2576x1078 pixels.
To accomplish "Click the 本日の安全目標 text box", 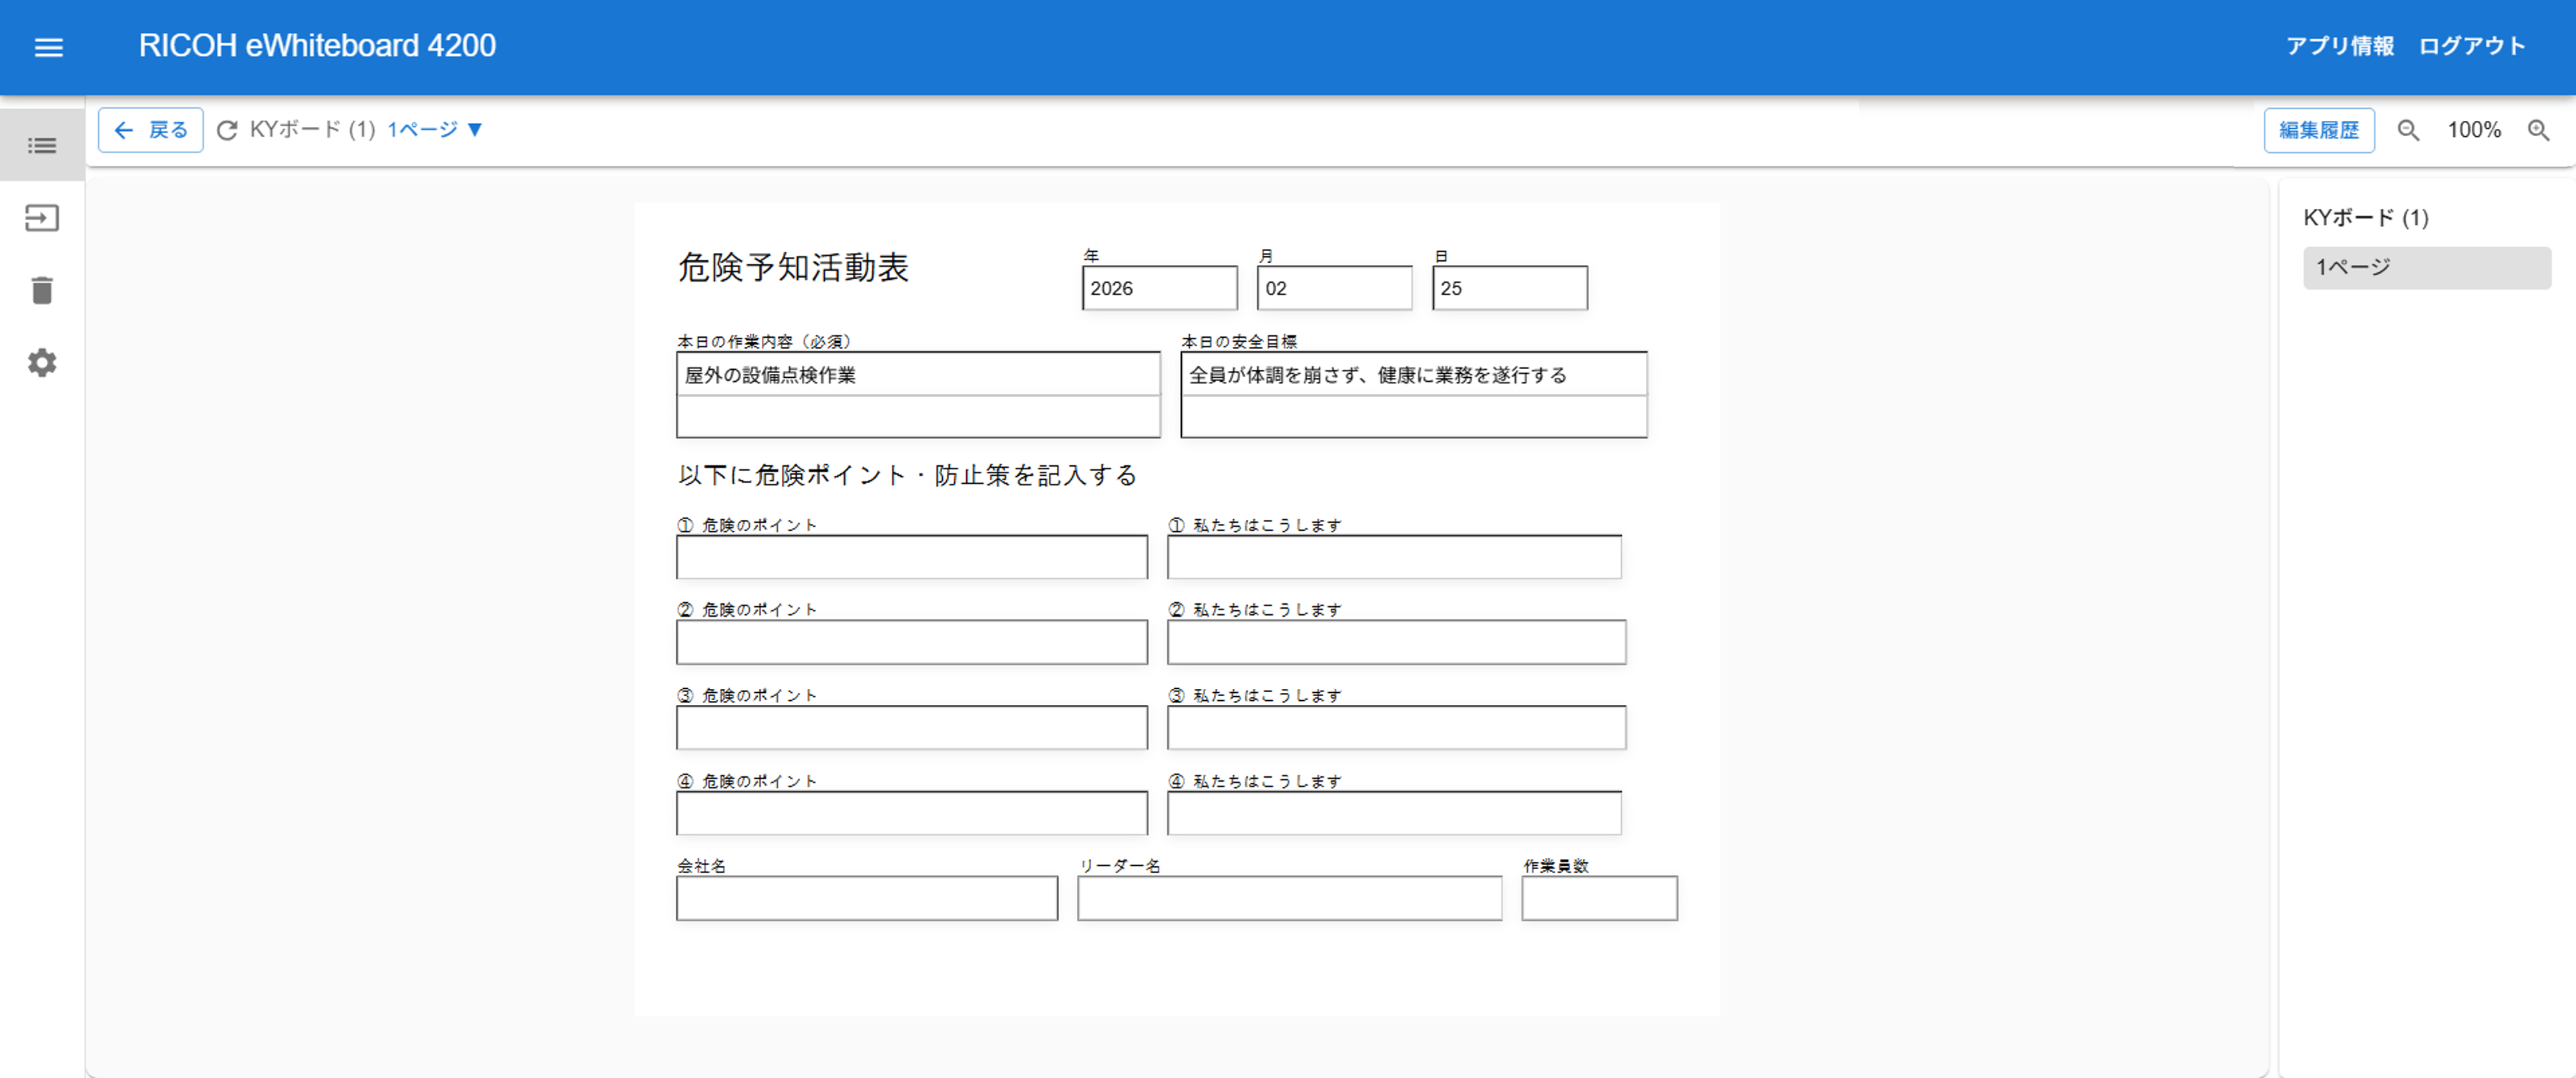I will coord(1413,394).
